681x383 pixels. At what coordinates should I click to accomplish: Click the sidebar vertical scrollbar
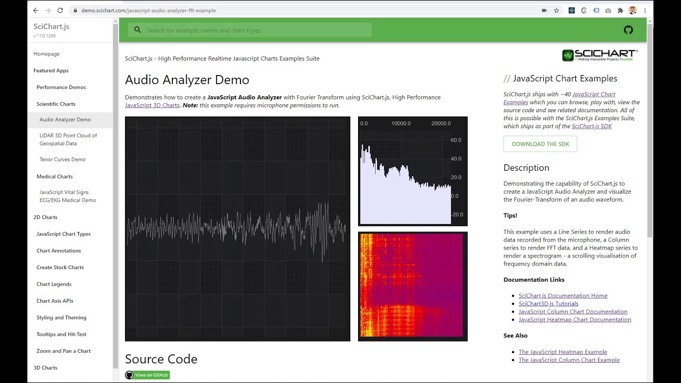pos(115,197)
